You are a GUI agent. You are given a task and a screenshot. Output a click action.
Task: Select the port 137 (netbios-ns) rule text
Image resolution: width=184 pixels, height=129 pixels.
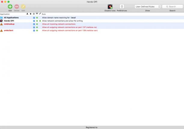[x=69, y=27]
